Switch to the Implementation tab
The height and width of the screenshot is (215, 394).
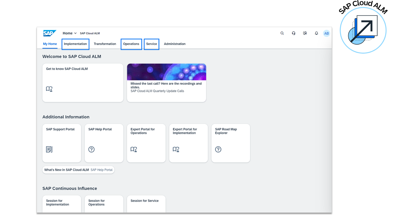[x=75, y=44]
